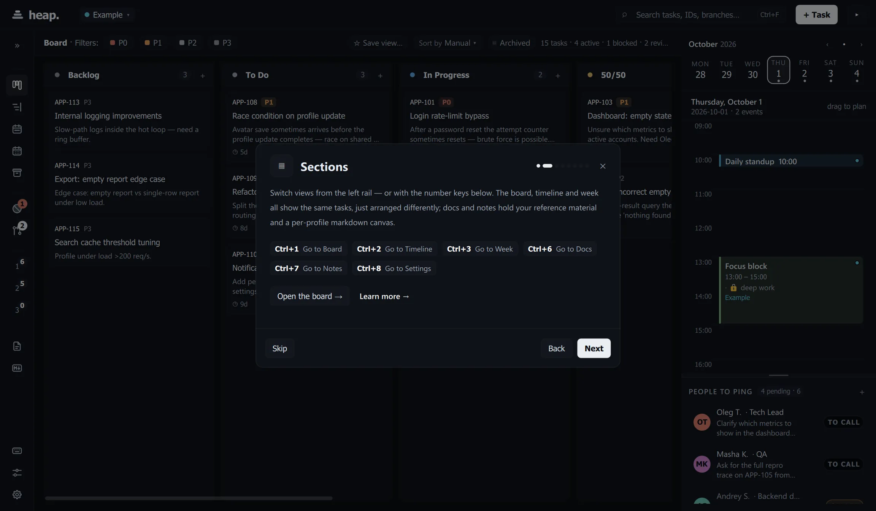
Task: Open the Markdown notes icon in left rail
Action: (17, 368)
